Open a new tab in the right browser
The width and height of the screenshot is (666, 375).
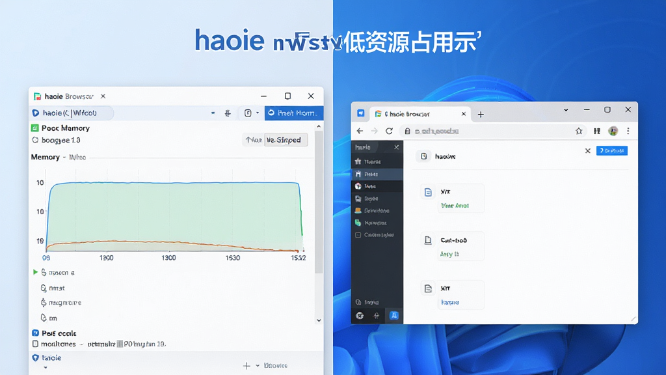(481, 115)
